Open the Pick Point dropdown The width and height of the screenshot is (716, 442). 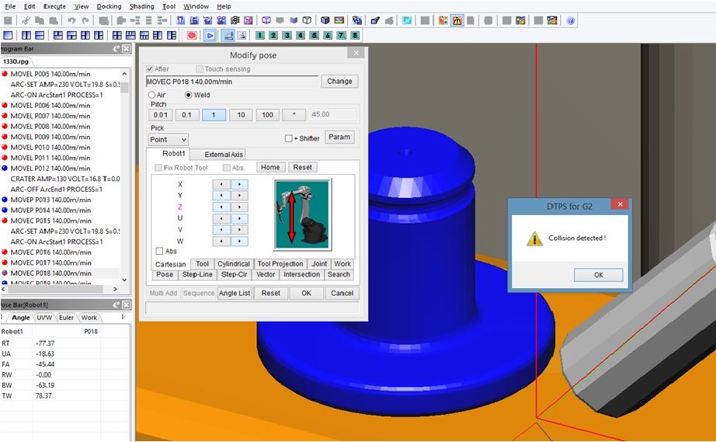168,139
